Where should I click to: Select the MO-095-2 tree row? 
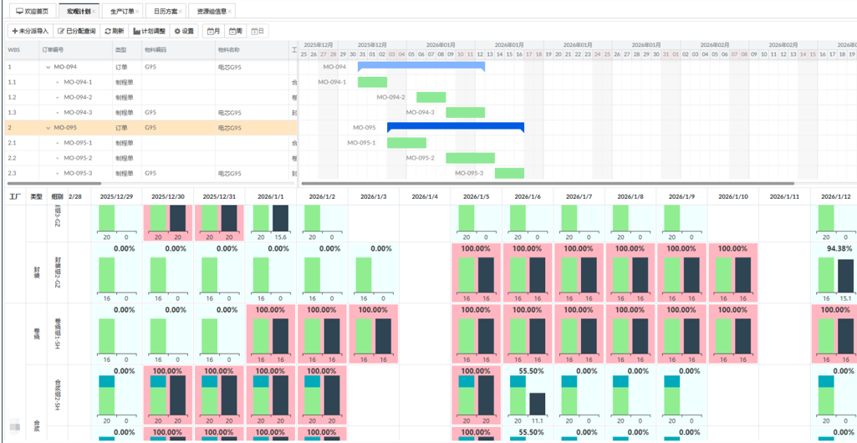(x=150, y=158)
